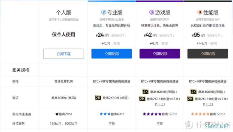Click the 2K badge in 性能版 画质 cell

tap(190, 99)
